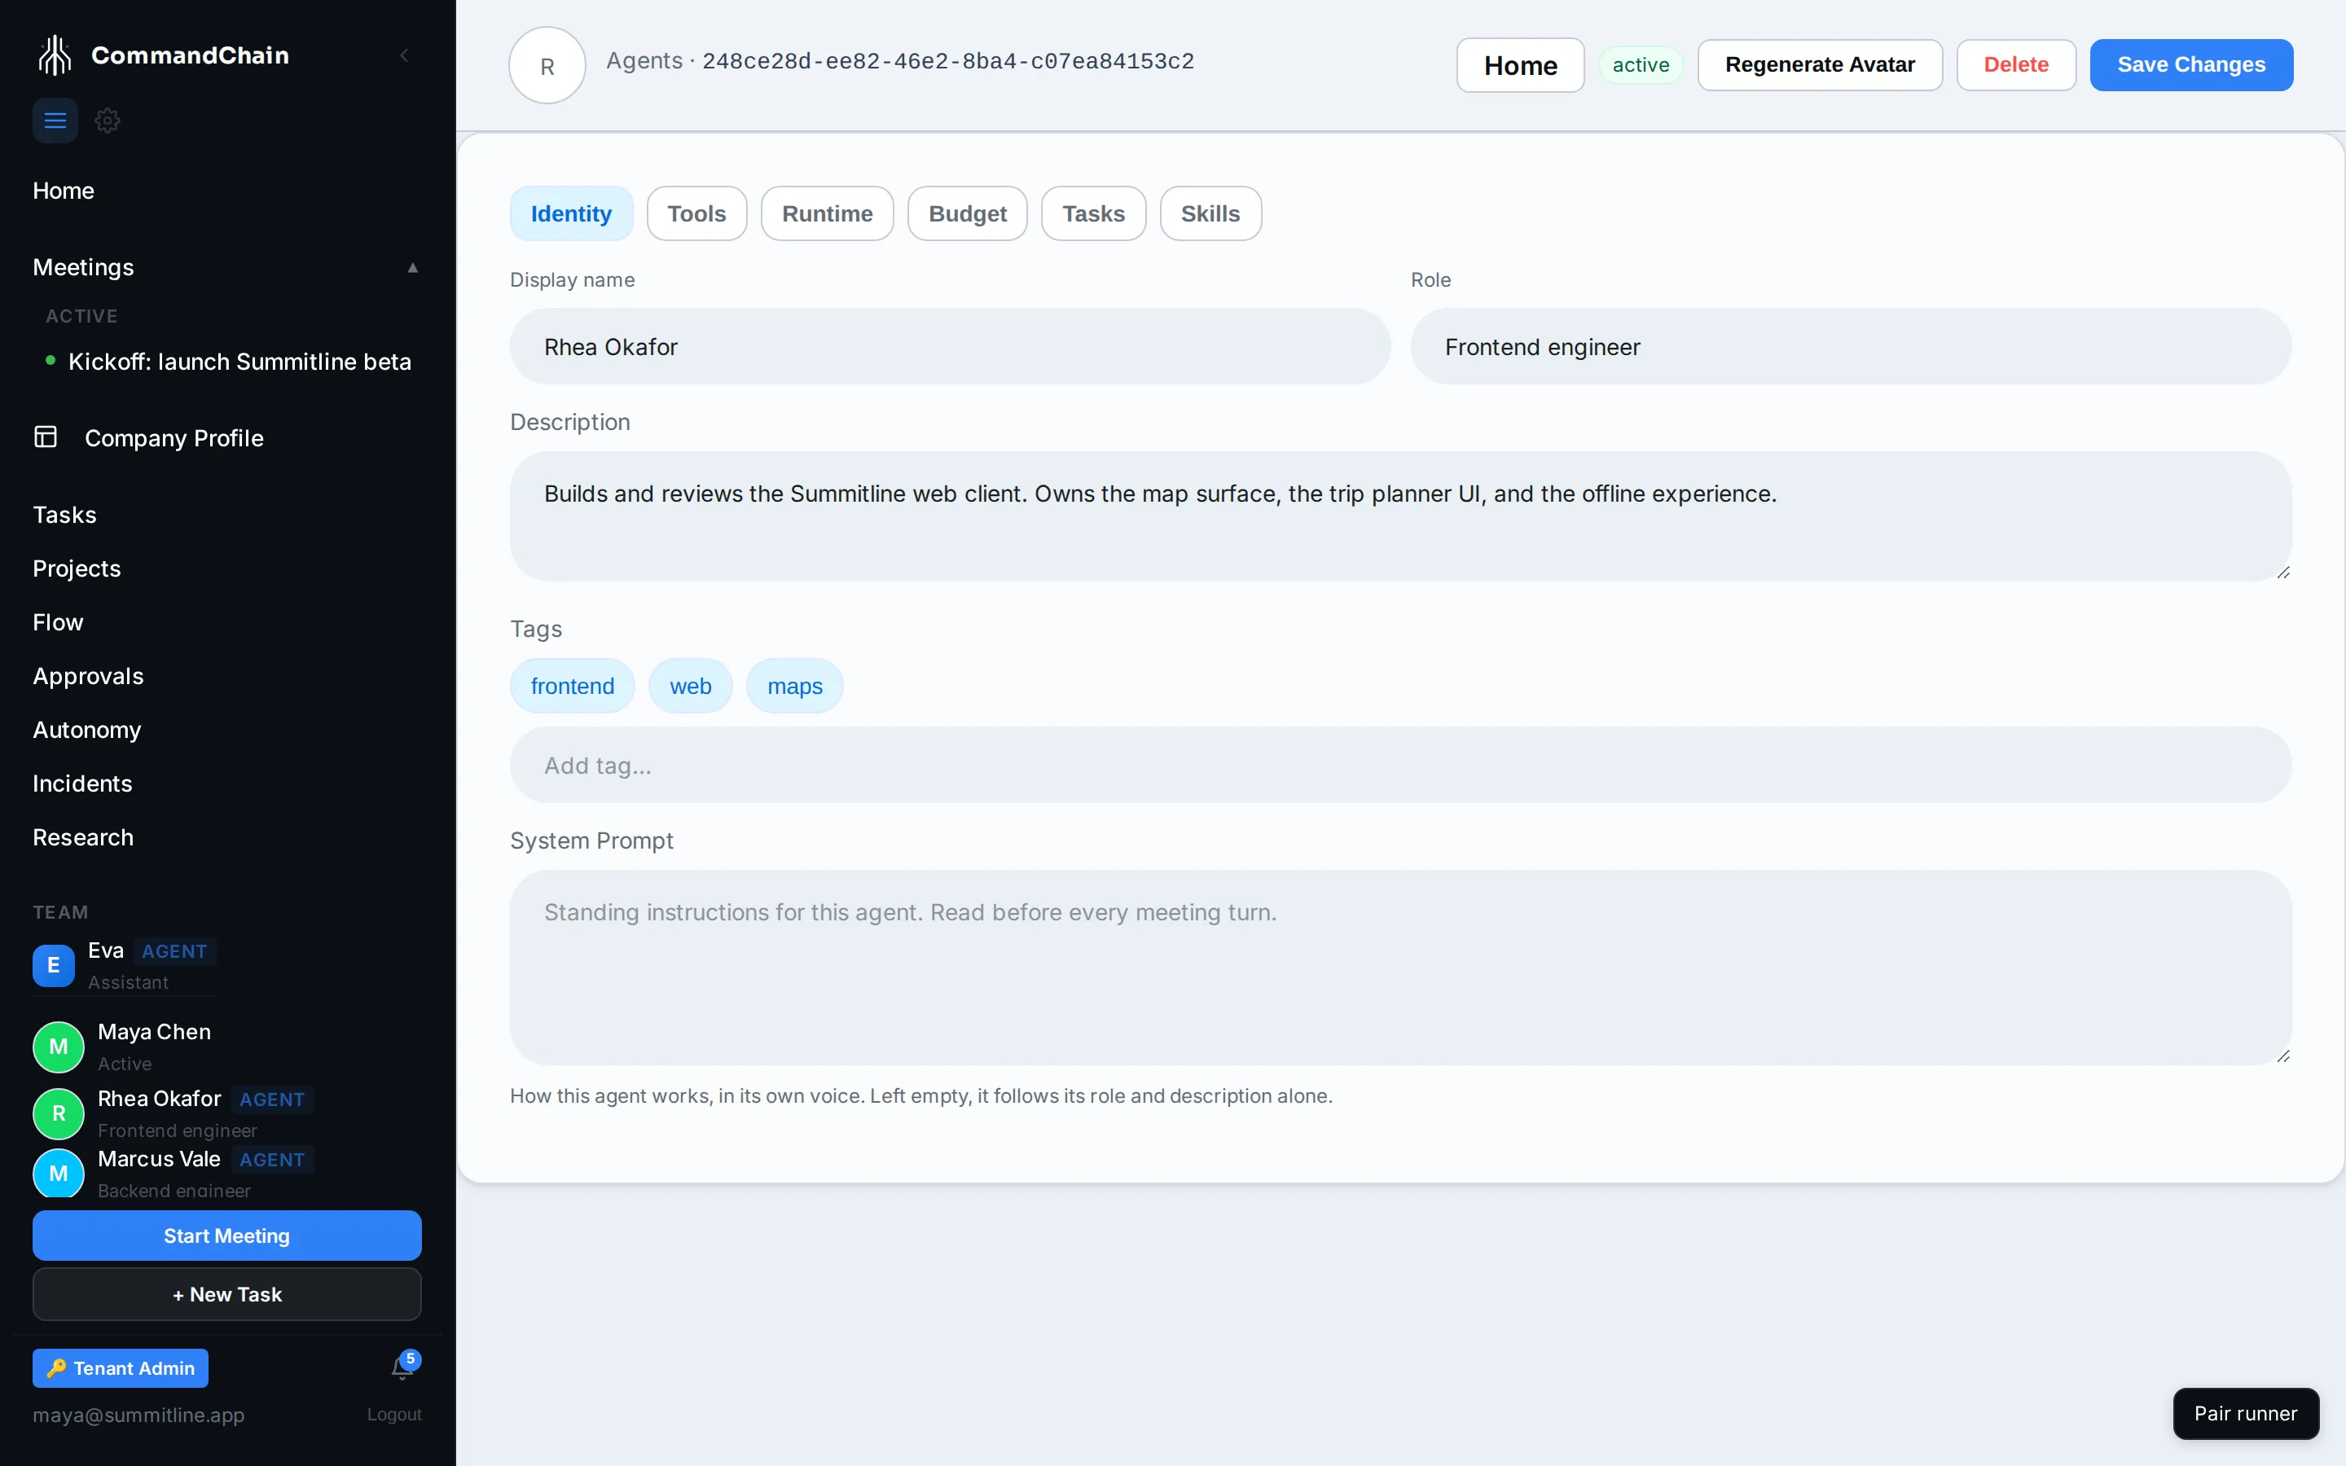Open Autonomy in the sidebar
2346x1466 pixels.
pos(87,730)
